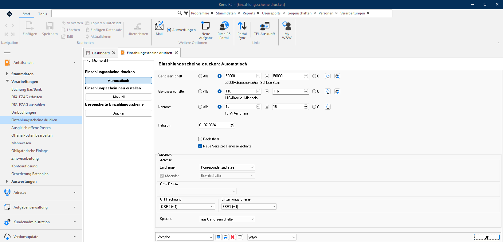Click the top search input field
Screen dimensions: 503x242
[114, 13]
